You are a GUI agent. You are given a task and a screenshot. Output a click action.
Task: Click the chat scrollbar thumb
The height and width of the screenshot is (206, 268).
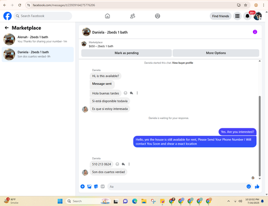coord(259,136)
